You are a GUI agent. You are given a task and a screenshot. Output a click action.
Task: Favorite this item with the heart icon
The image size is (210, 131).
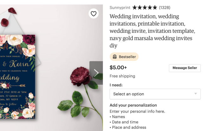(93, 14)
